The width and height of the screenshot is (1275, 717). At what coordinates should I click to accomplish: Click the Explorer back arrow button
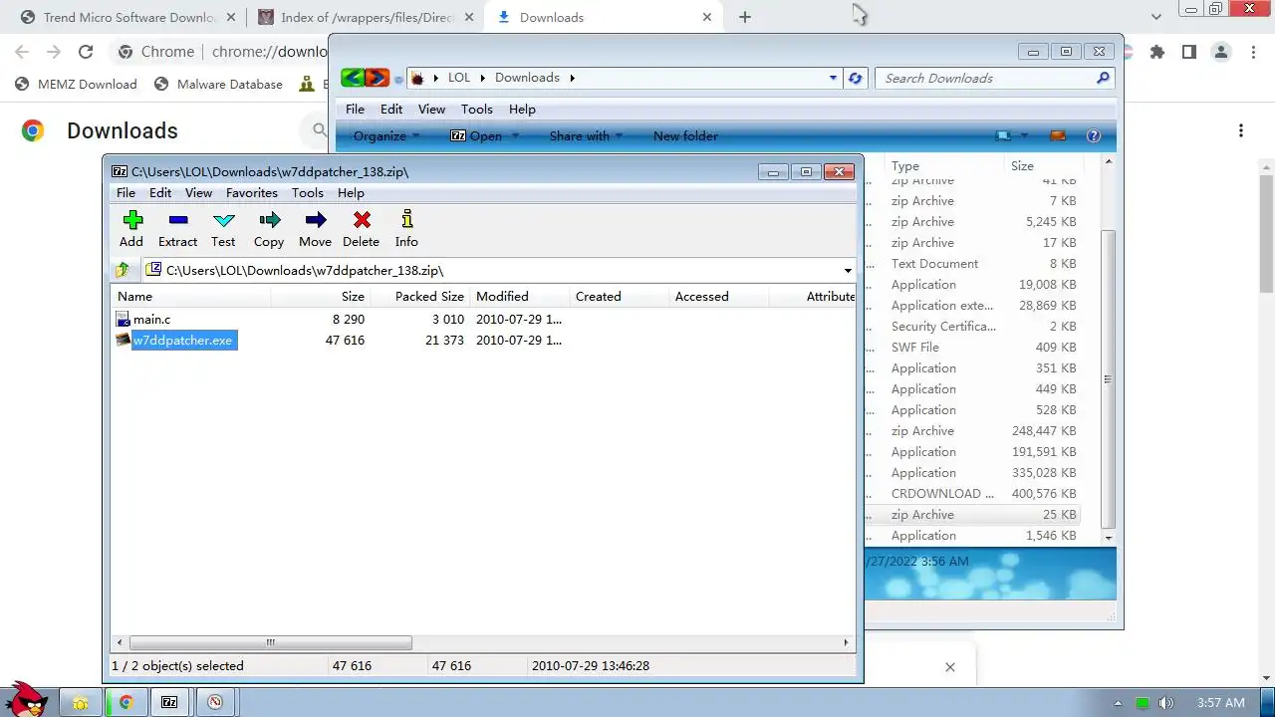pyautogui.click(x=353, y=78)
